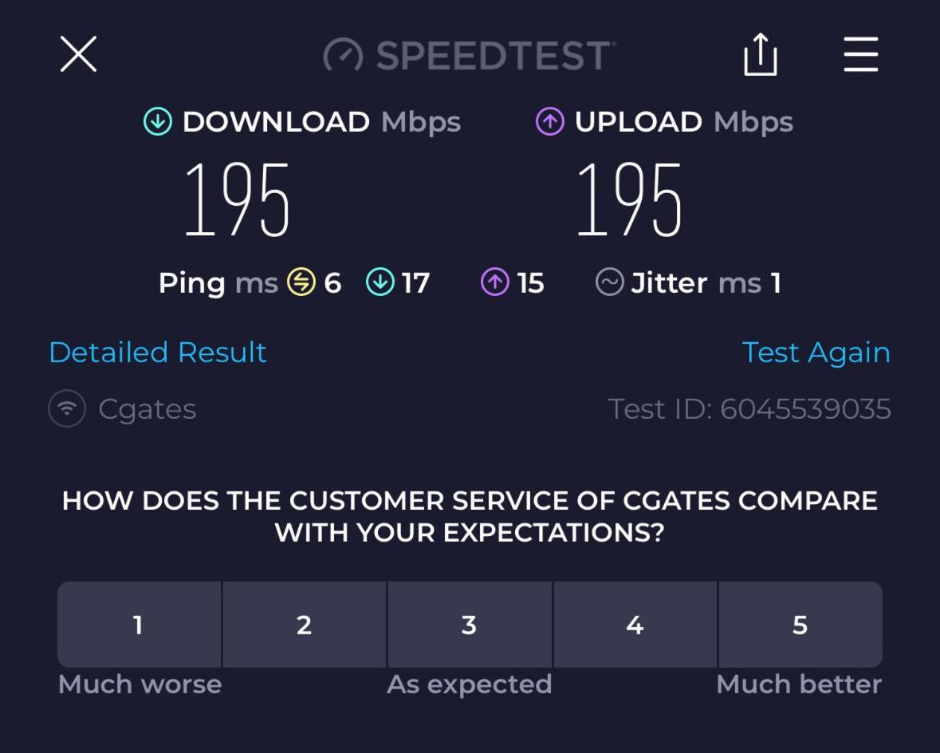
Task: Tap the Test ID number
Action: click(805, 409)
